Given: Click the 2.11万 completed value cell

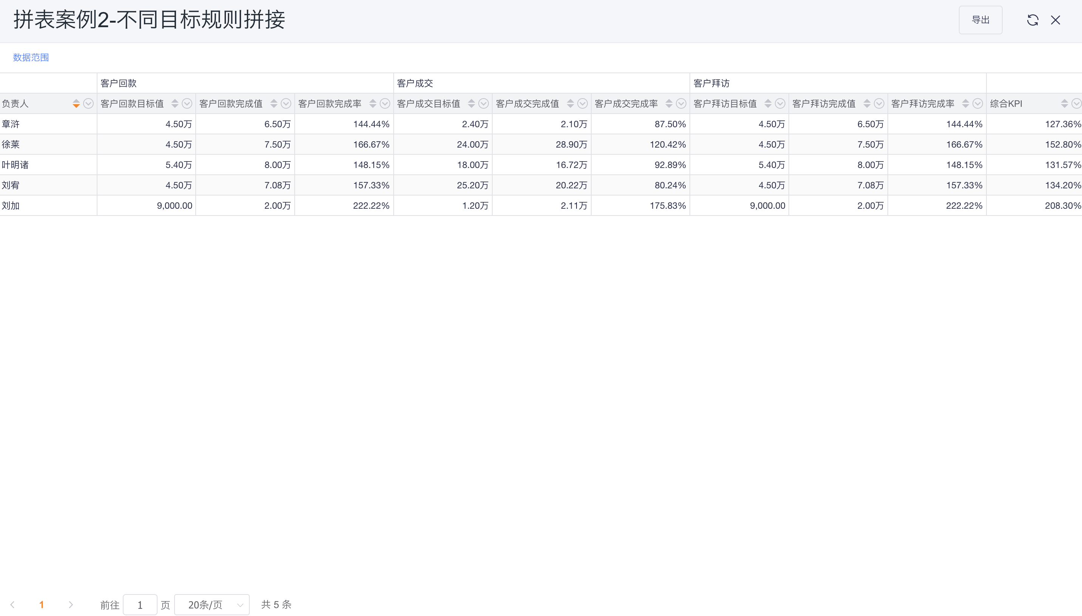Looking at the screenshot, I should 542,206.
